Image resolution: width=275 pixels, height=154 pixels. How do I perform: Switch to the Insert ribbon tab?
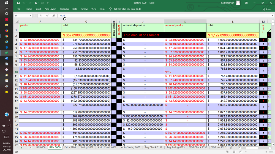(x=38, y=9)
